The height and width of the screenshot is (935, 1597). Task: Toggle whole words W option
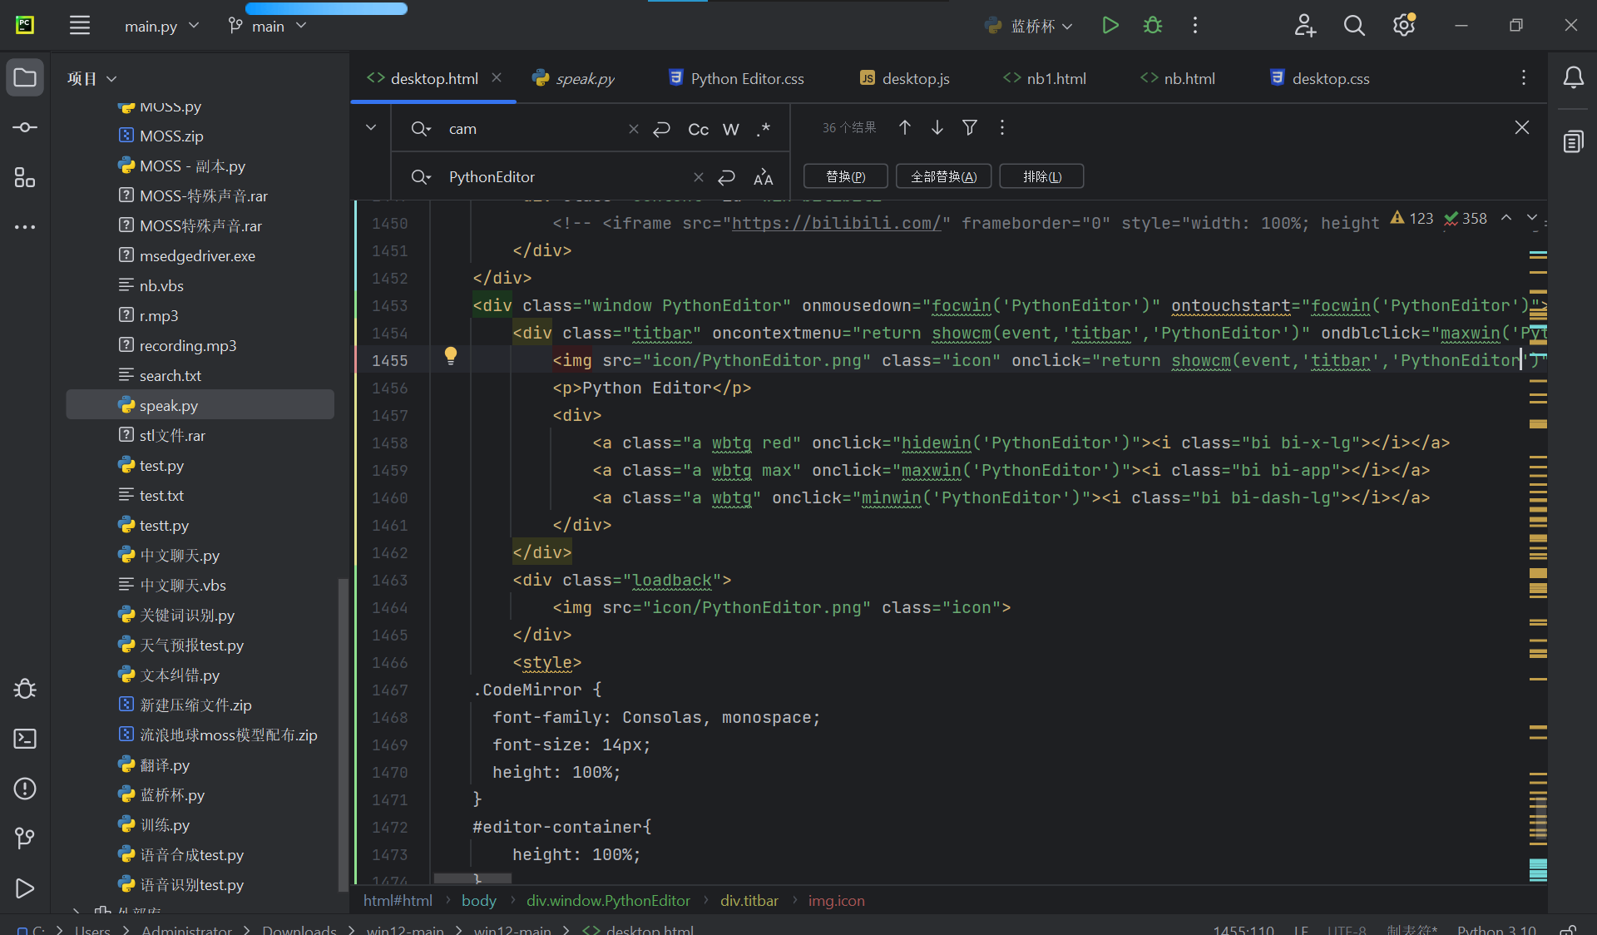point(730,129)
